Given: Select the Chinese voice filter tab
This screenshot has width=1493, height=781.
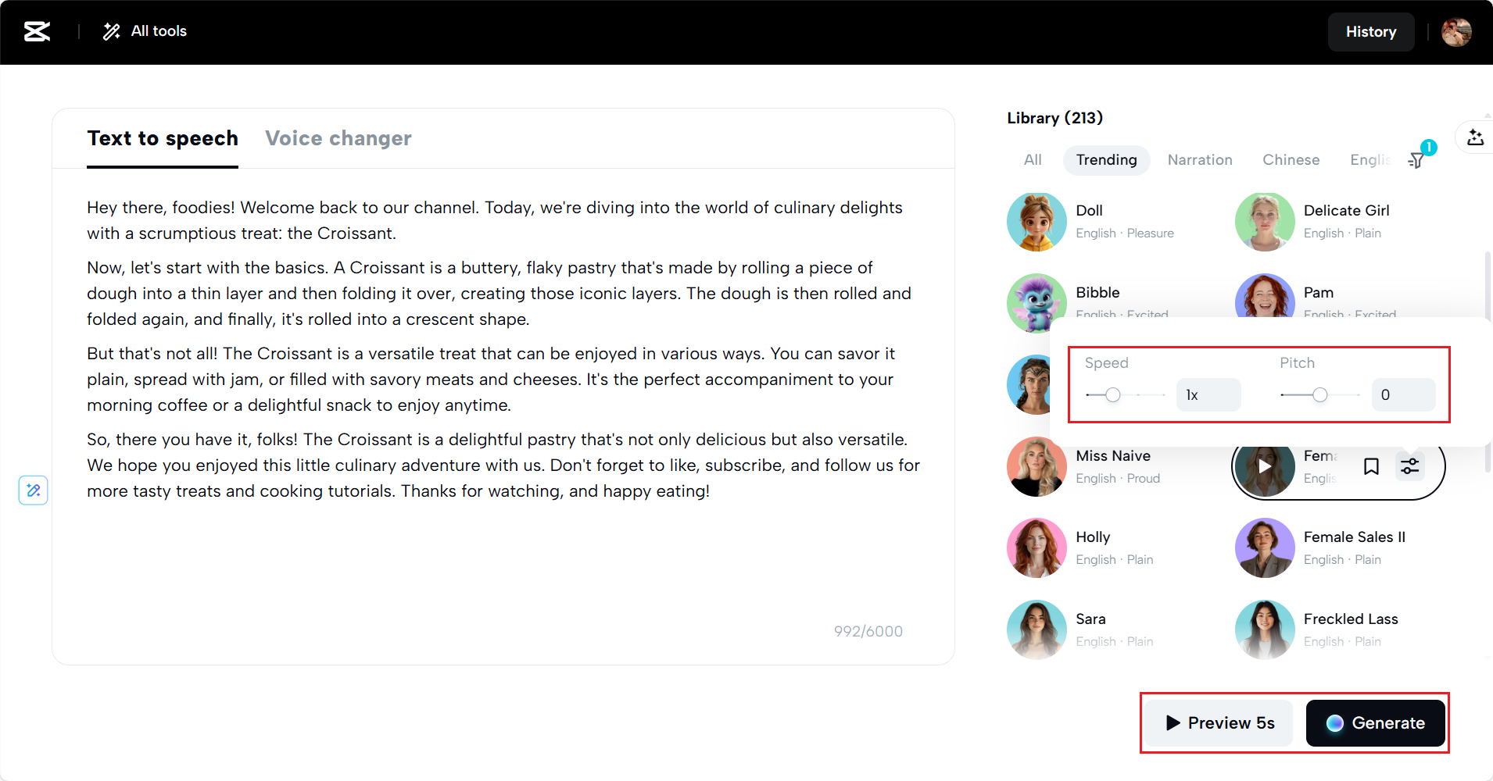Looking at the screenshot, I should click(1291, 160).
